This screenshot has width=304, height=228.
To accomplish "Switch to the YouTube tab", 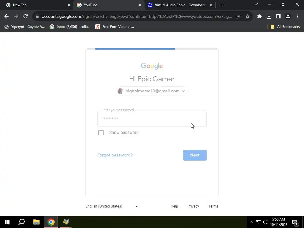I will [x=109, y=5].
